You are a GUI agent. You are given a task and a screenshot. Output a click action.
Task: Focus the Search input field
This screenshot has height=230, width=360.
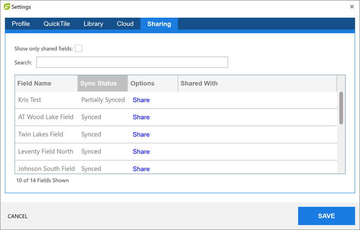tap(132, 62)
